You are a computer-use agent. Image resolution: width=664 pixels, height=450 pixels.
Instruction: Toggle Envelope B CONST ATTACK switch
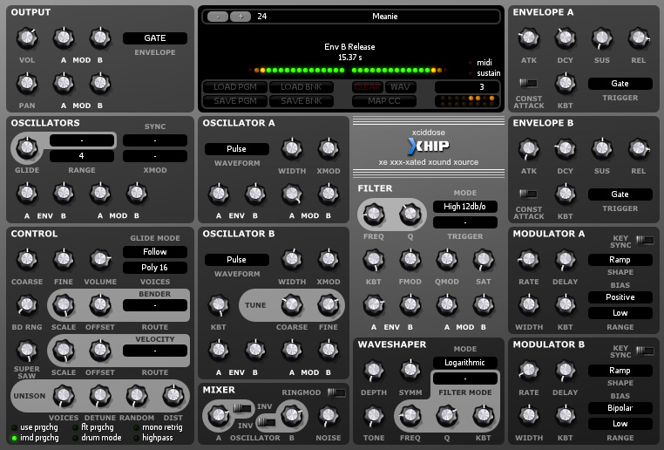pos(528,194)
